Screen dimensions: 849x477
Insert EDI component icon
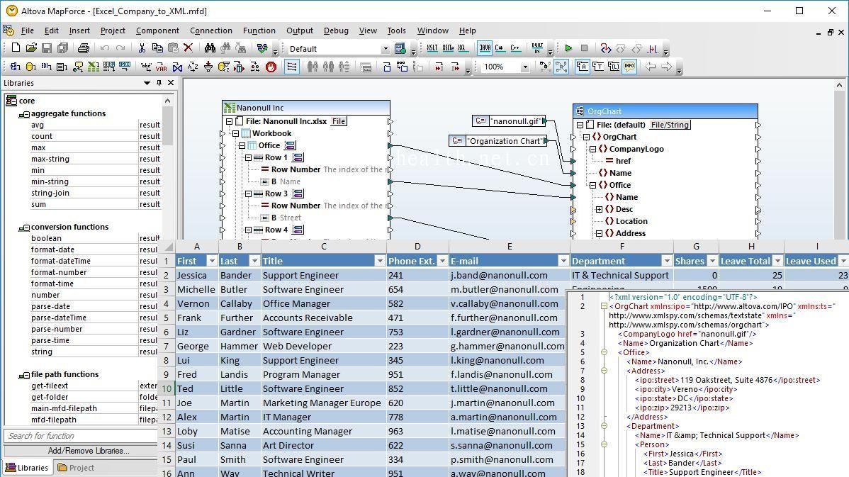[x=47, y=67]
